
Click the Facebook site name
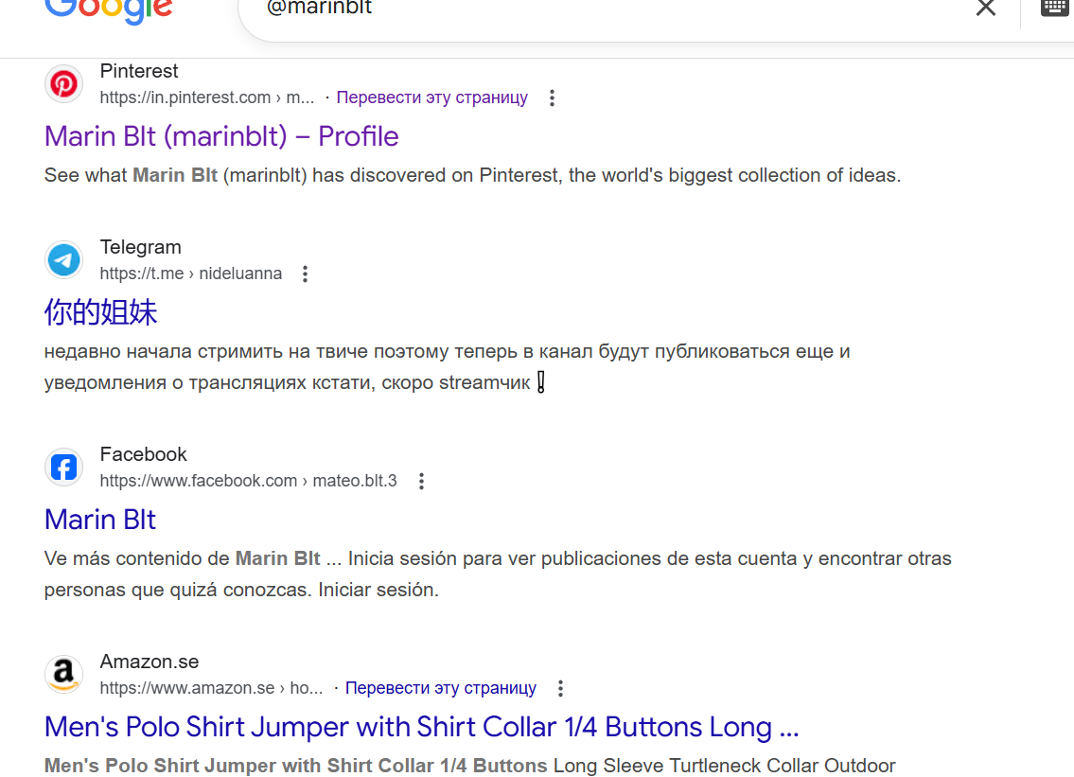point(143,454)
